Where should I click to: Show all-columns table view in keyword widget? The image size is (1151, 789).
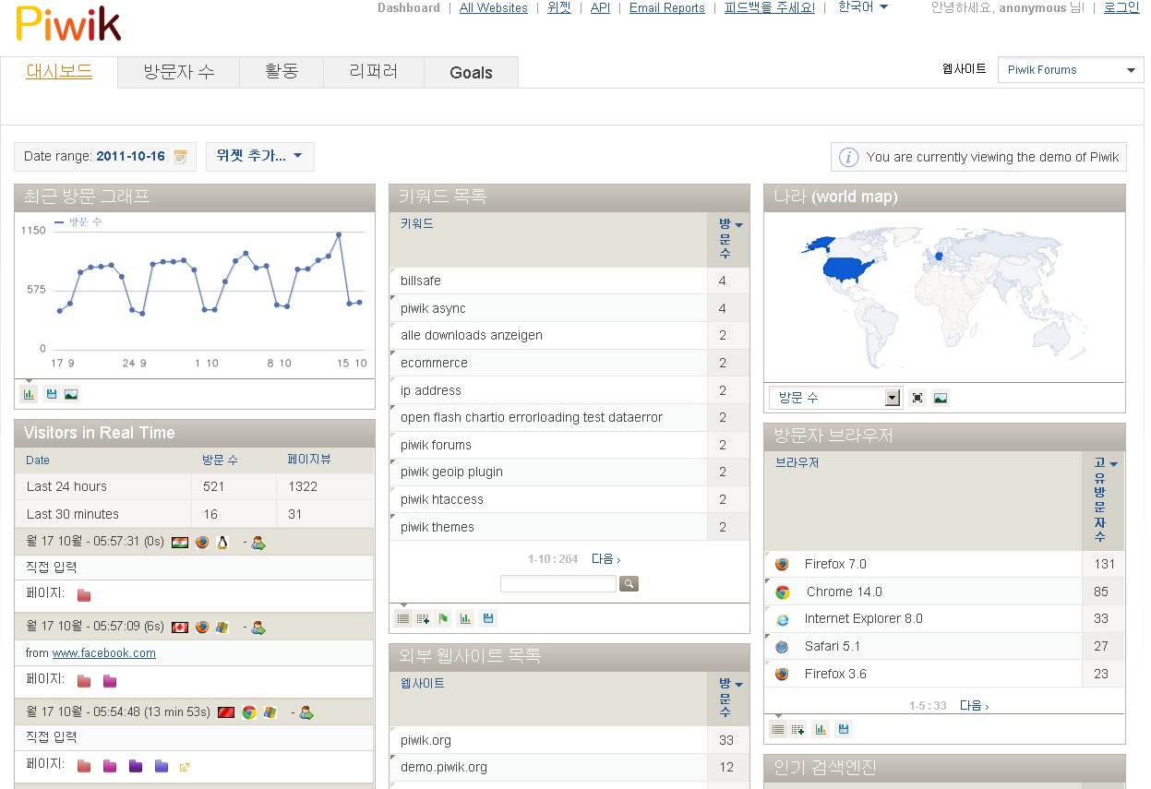point(424,618)
